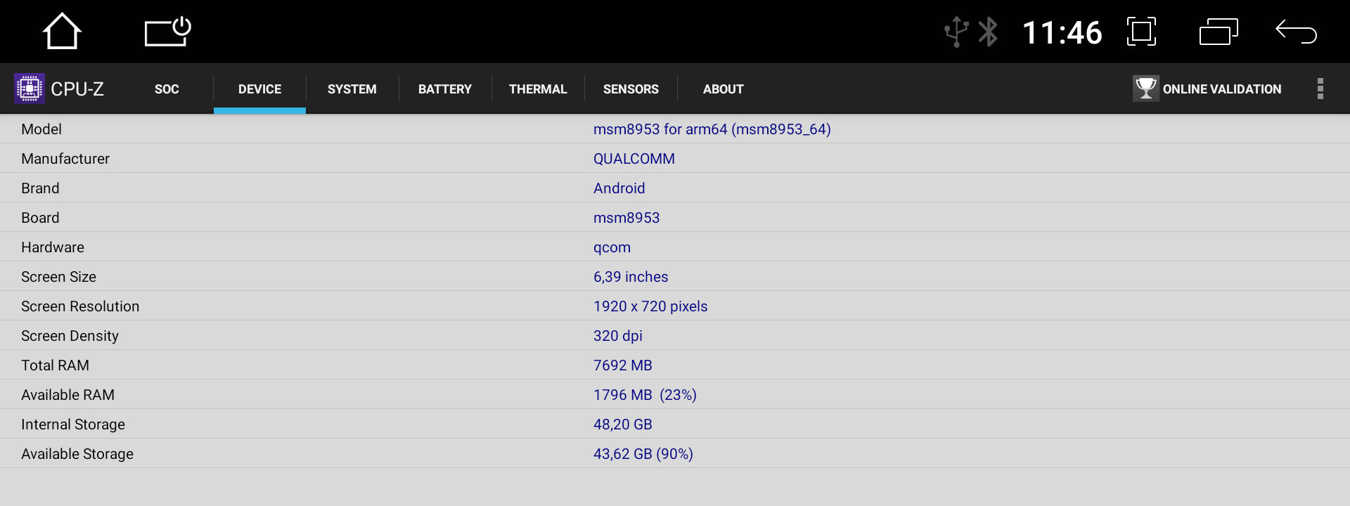Click the Board row label
This screenshot has height=506, width=1350.
click(40, 218)
